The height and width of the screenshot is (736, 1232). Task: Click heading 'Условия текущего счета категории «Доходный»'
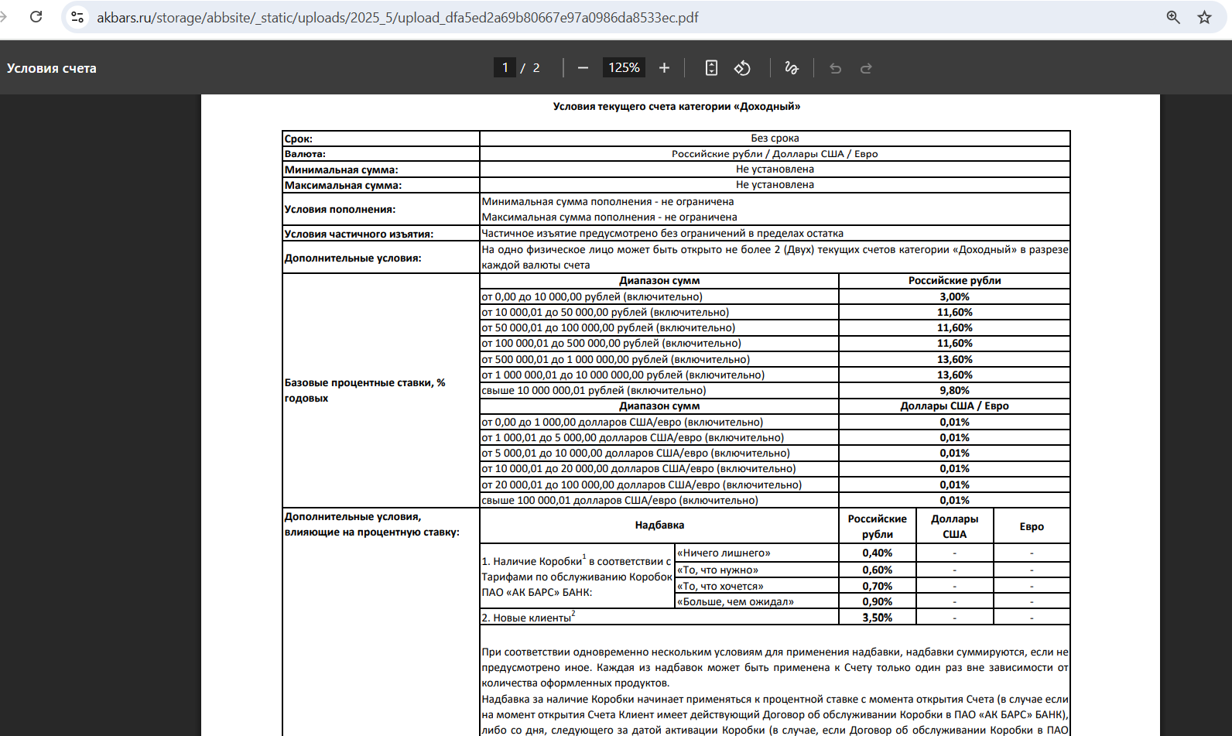pyautogui.click(x=676, y=107)
